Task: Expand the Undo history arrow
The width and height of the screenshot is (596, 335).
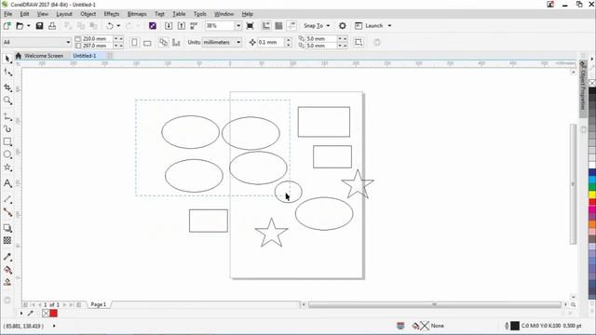Action: tap(118, 26)
